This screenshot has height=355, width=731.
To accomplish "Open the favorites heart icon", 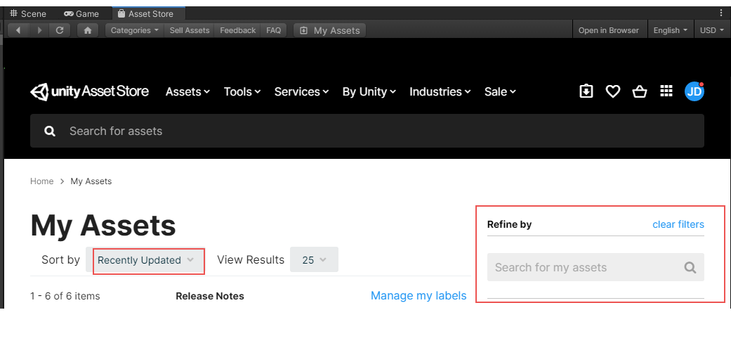I will click(612, 91).
